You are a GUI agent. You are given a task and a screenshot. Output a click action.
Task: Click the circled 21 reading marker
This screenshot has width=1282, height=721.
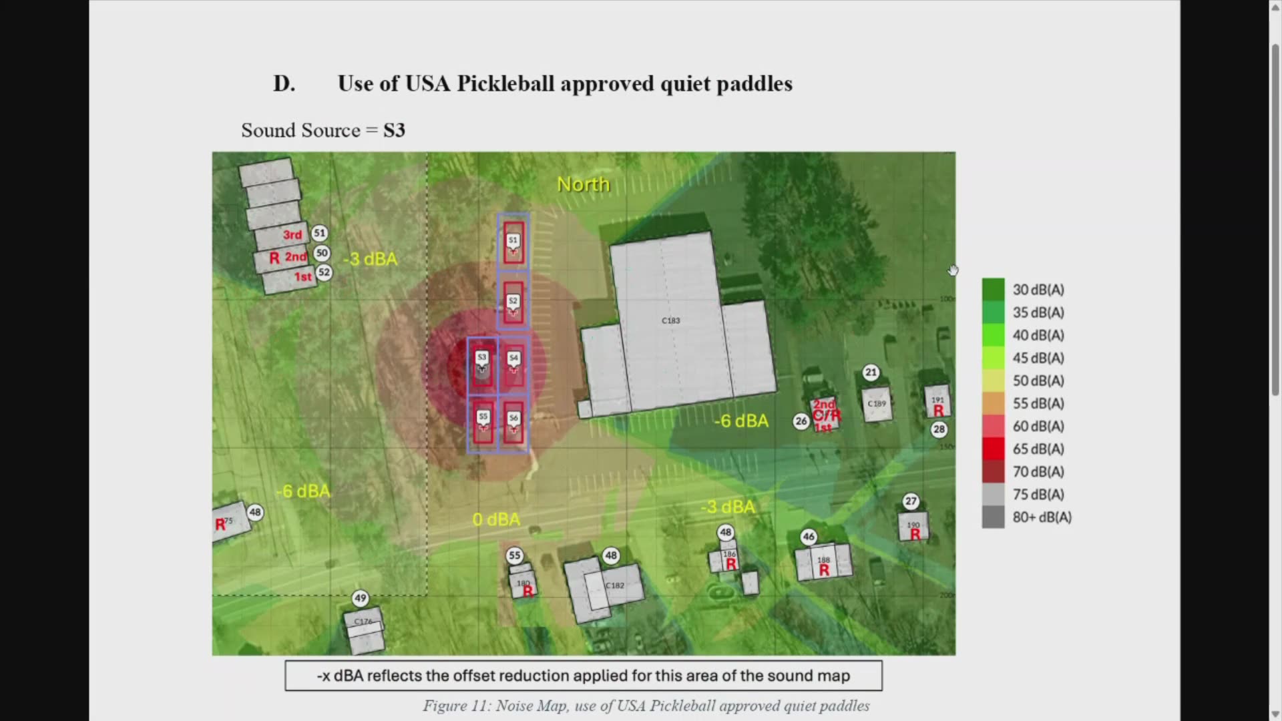pos(871,373)
